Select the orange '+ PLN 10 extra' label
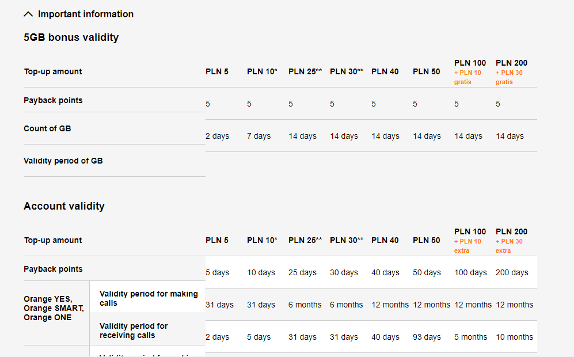 [x=467, y=246]
